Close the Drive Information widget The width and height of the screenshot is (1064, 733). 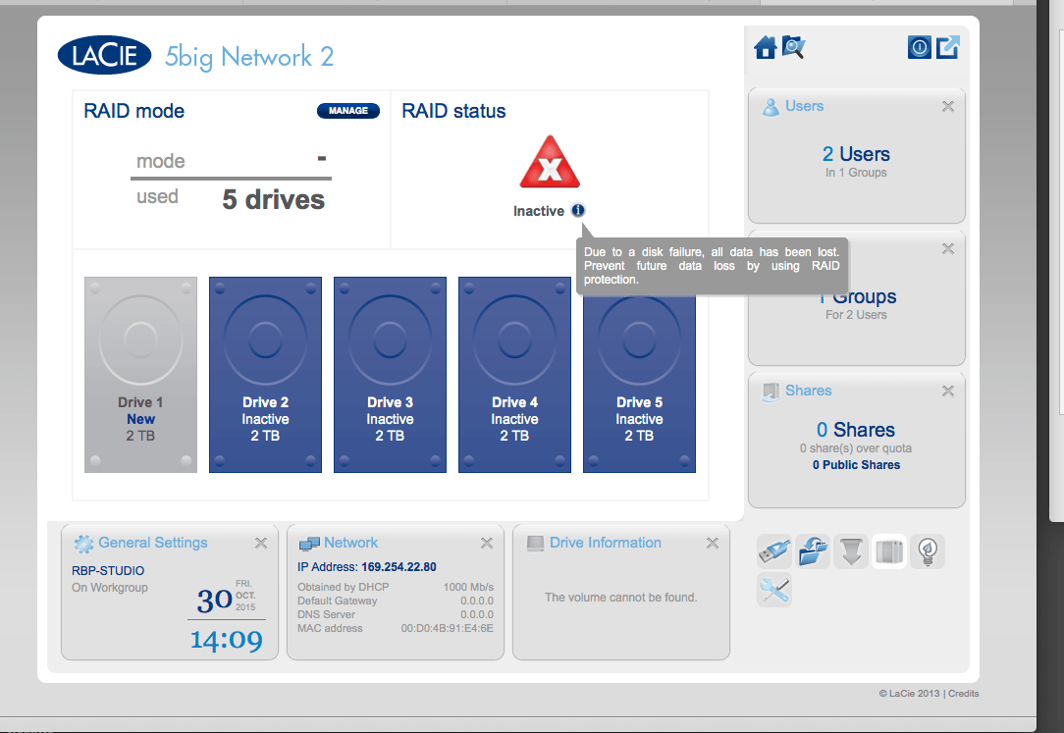(x=713, y=544)
